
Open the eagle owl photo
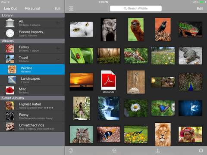[82, 134]
